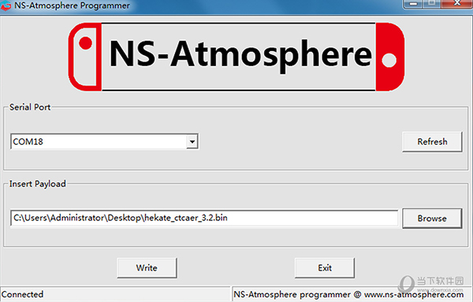
Task: Click the Serial Port group label
Action: pos(30,107)
